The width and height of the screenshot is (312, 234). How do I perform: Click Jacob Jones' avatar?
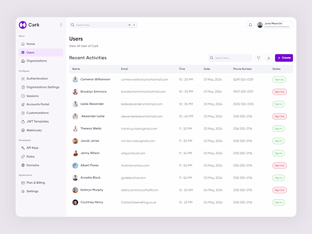pyautogui.click(x=75, y=141)
